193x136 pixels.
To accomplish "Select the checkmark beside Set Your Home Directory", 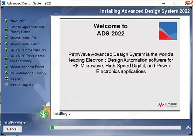I will pos(6,50).
